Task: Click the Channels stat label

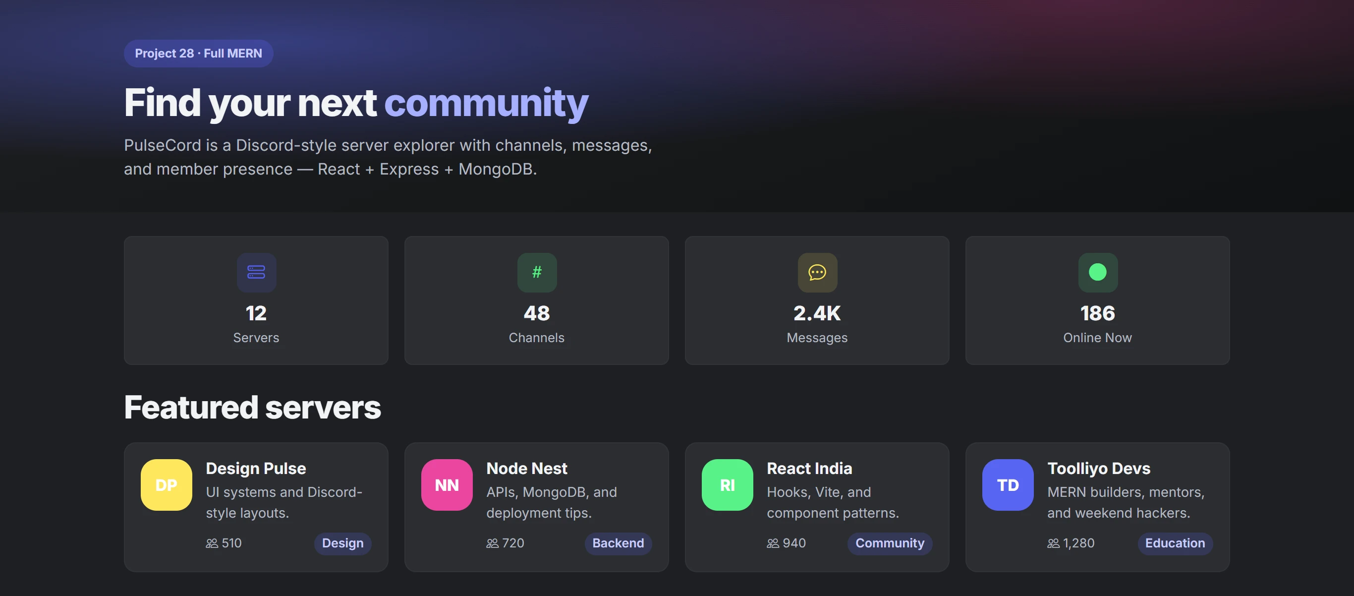Action: (x=537, y=338)
